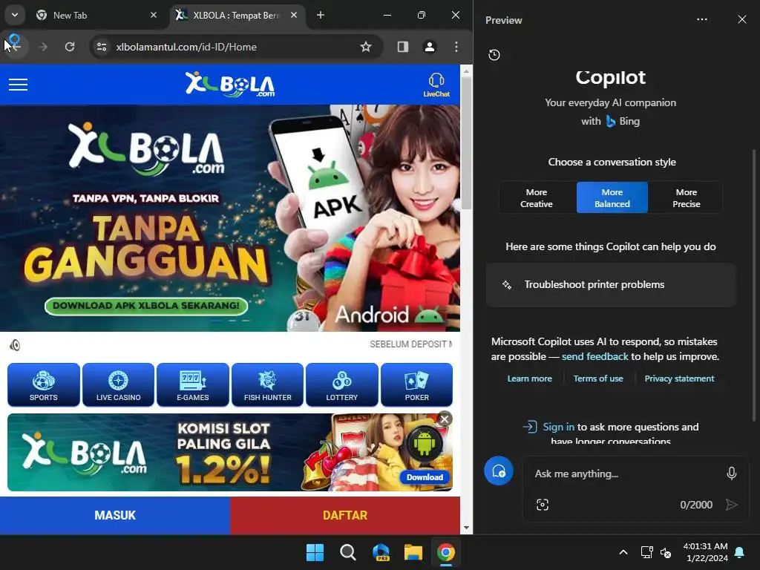Reload the current page
The width and height of the screenshot is (760, 570).
click(x=70, y=47)
